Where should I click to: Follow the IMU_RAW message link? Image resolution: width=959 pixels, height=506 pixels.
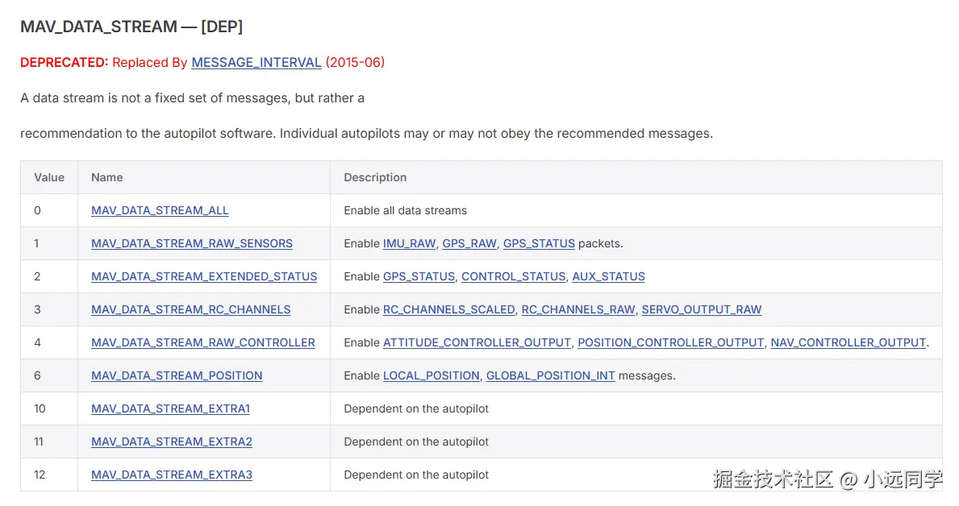tap(409, 243)
